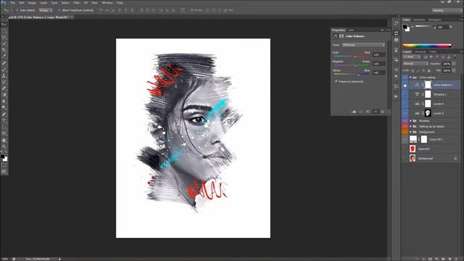Reset Color Balance to adjustment defaults icon
The image size is (464, 261).
(x=368, y=112)
